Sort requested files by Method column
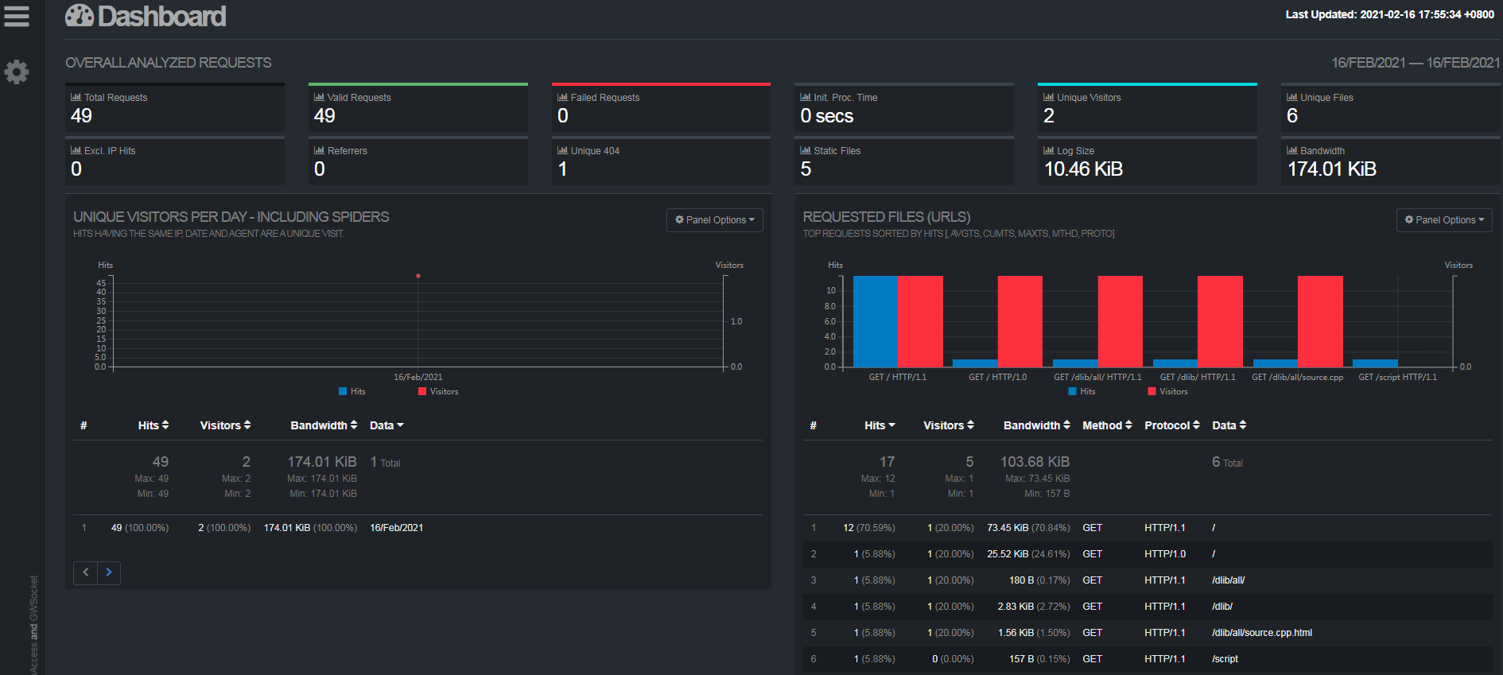Screen dimensions: 1503x675 pyautogui.click(x=1107, y=425)
